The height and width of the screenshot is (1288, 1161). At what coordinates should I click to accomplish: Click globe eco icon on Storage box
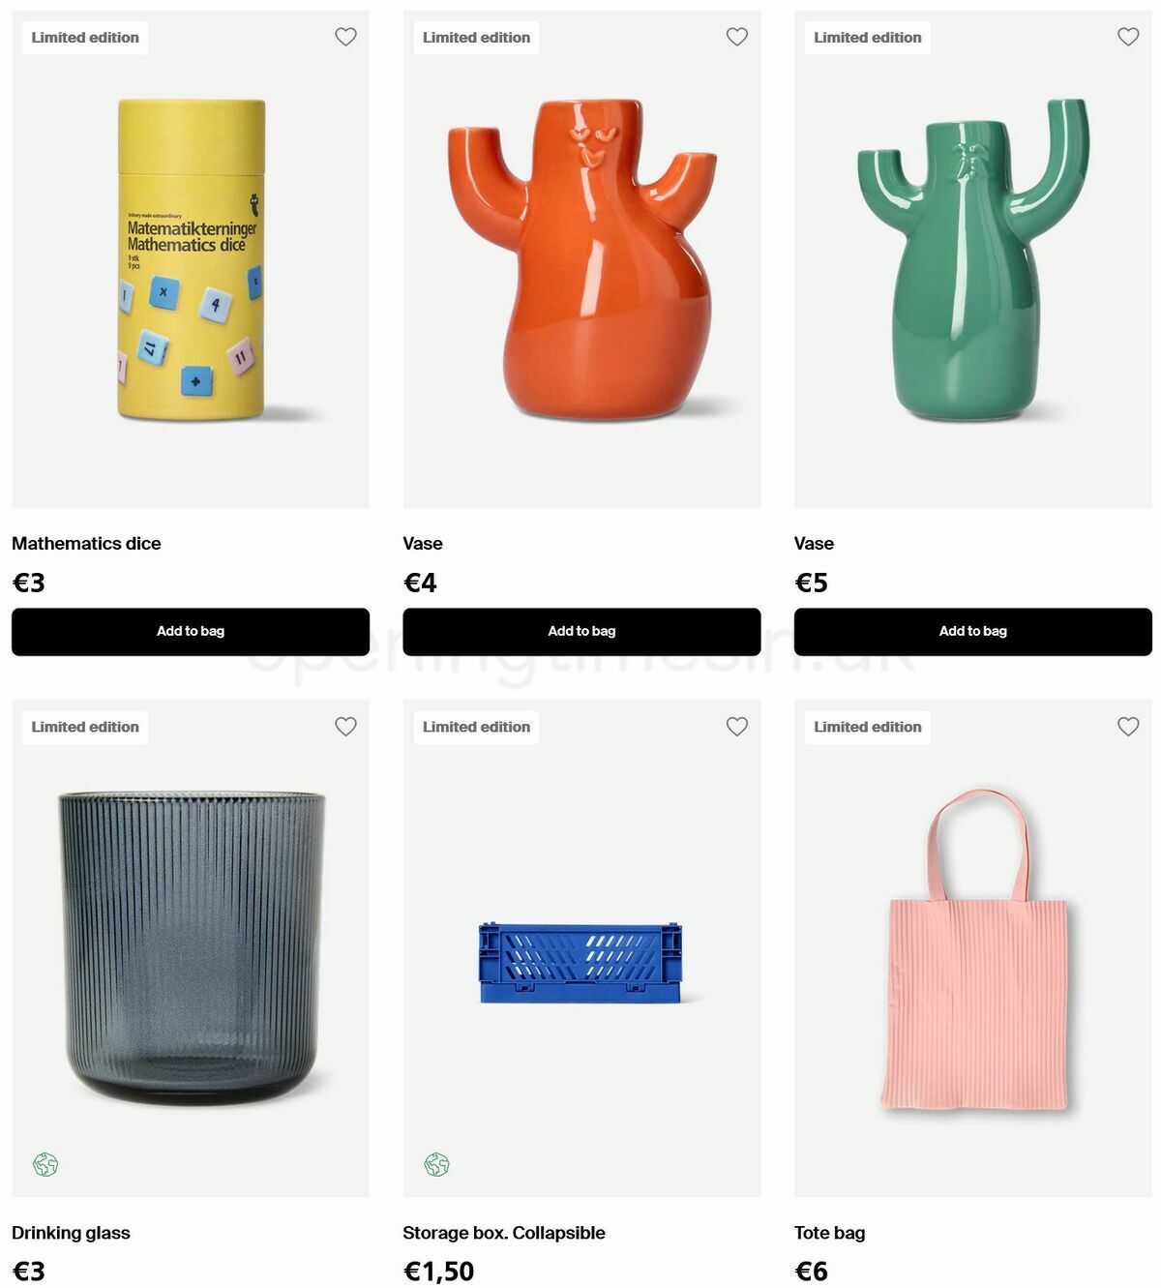point(437,1164)
